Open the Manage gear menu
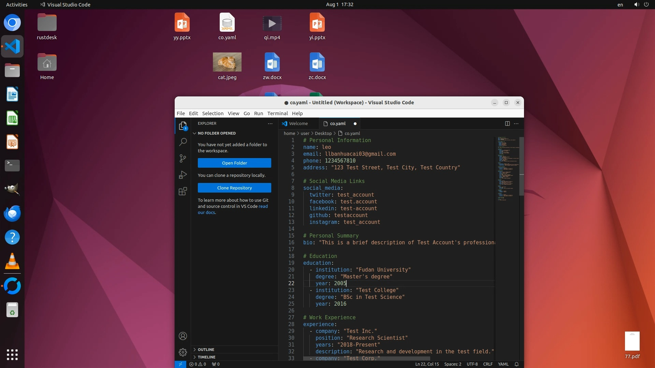655x368 pixels. tap(183, 352)
